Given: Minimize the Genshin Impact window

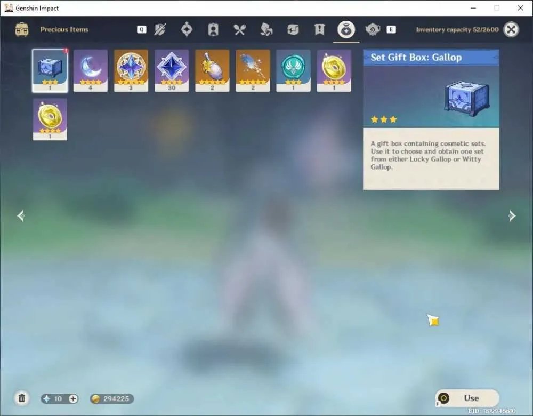Looking at the screenshot, I should [473, 8].
